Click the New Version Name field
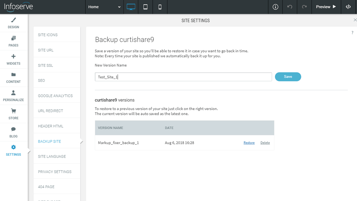The height and width of the screenshot is (201, 357). pos(183,77)
